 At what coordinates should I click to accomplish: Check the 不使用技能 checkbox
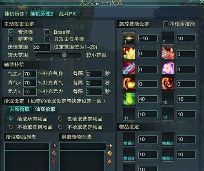166,24
